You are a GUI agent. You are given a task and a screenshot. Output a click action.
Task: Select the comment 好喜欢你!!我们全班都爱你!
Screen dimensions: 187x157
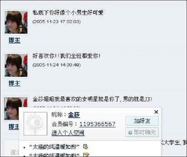66,56
